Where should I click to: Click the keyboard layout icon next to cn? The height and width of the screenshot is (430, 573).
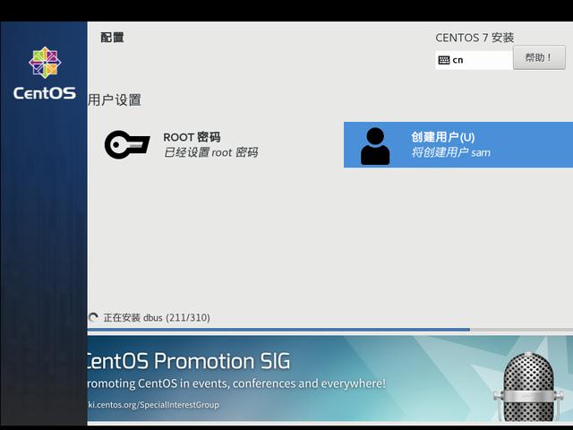pyautogui.click(x=444, y=60)
